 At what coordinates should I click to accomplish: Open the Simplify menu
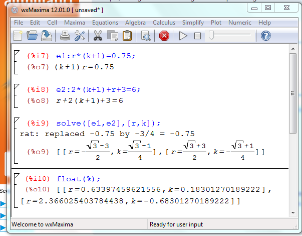click(x=193, y=23)
